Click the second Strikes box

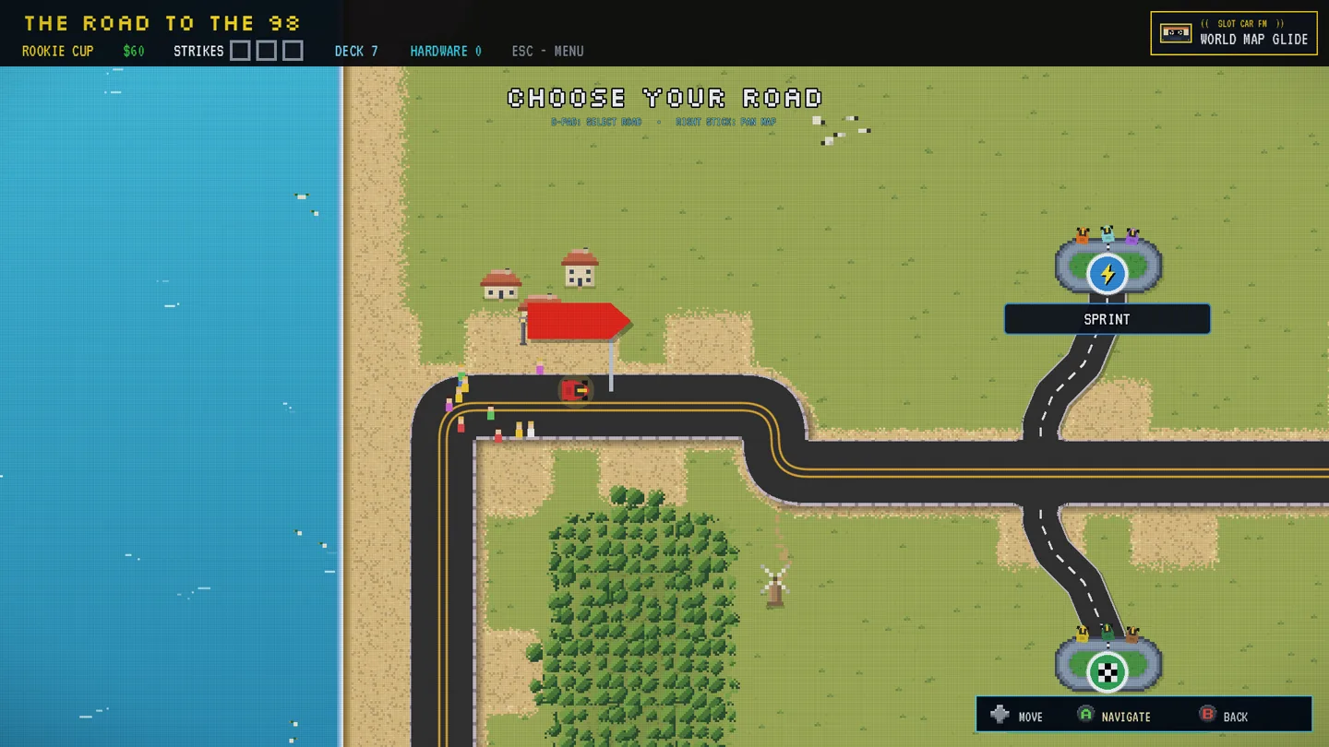[x=266, y=51]
